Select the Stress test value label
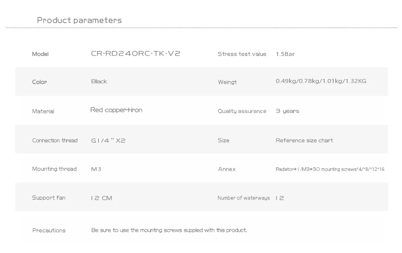The width and height of the screenshot is (402, 253). click(242, 54)
